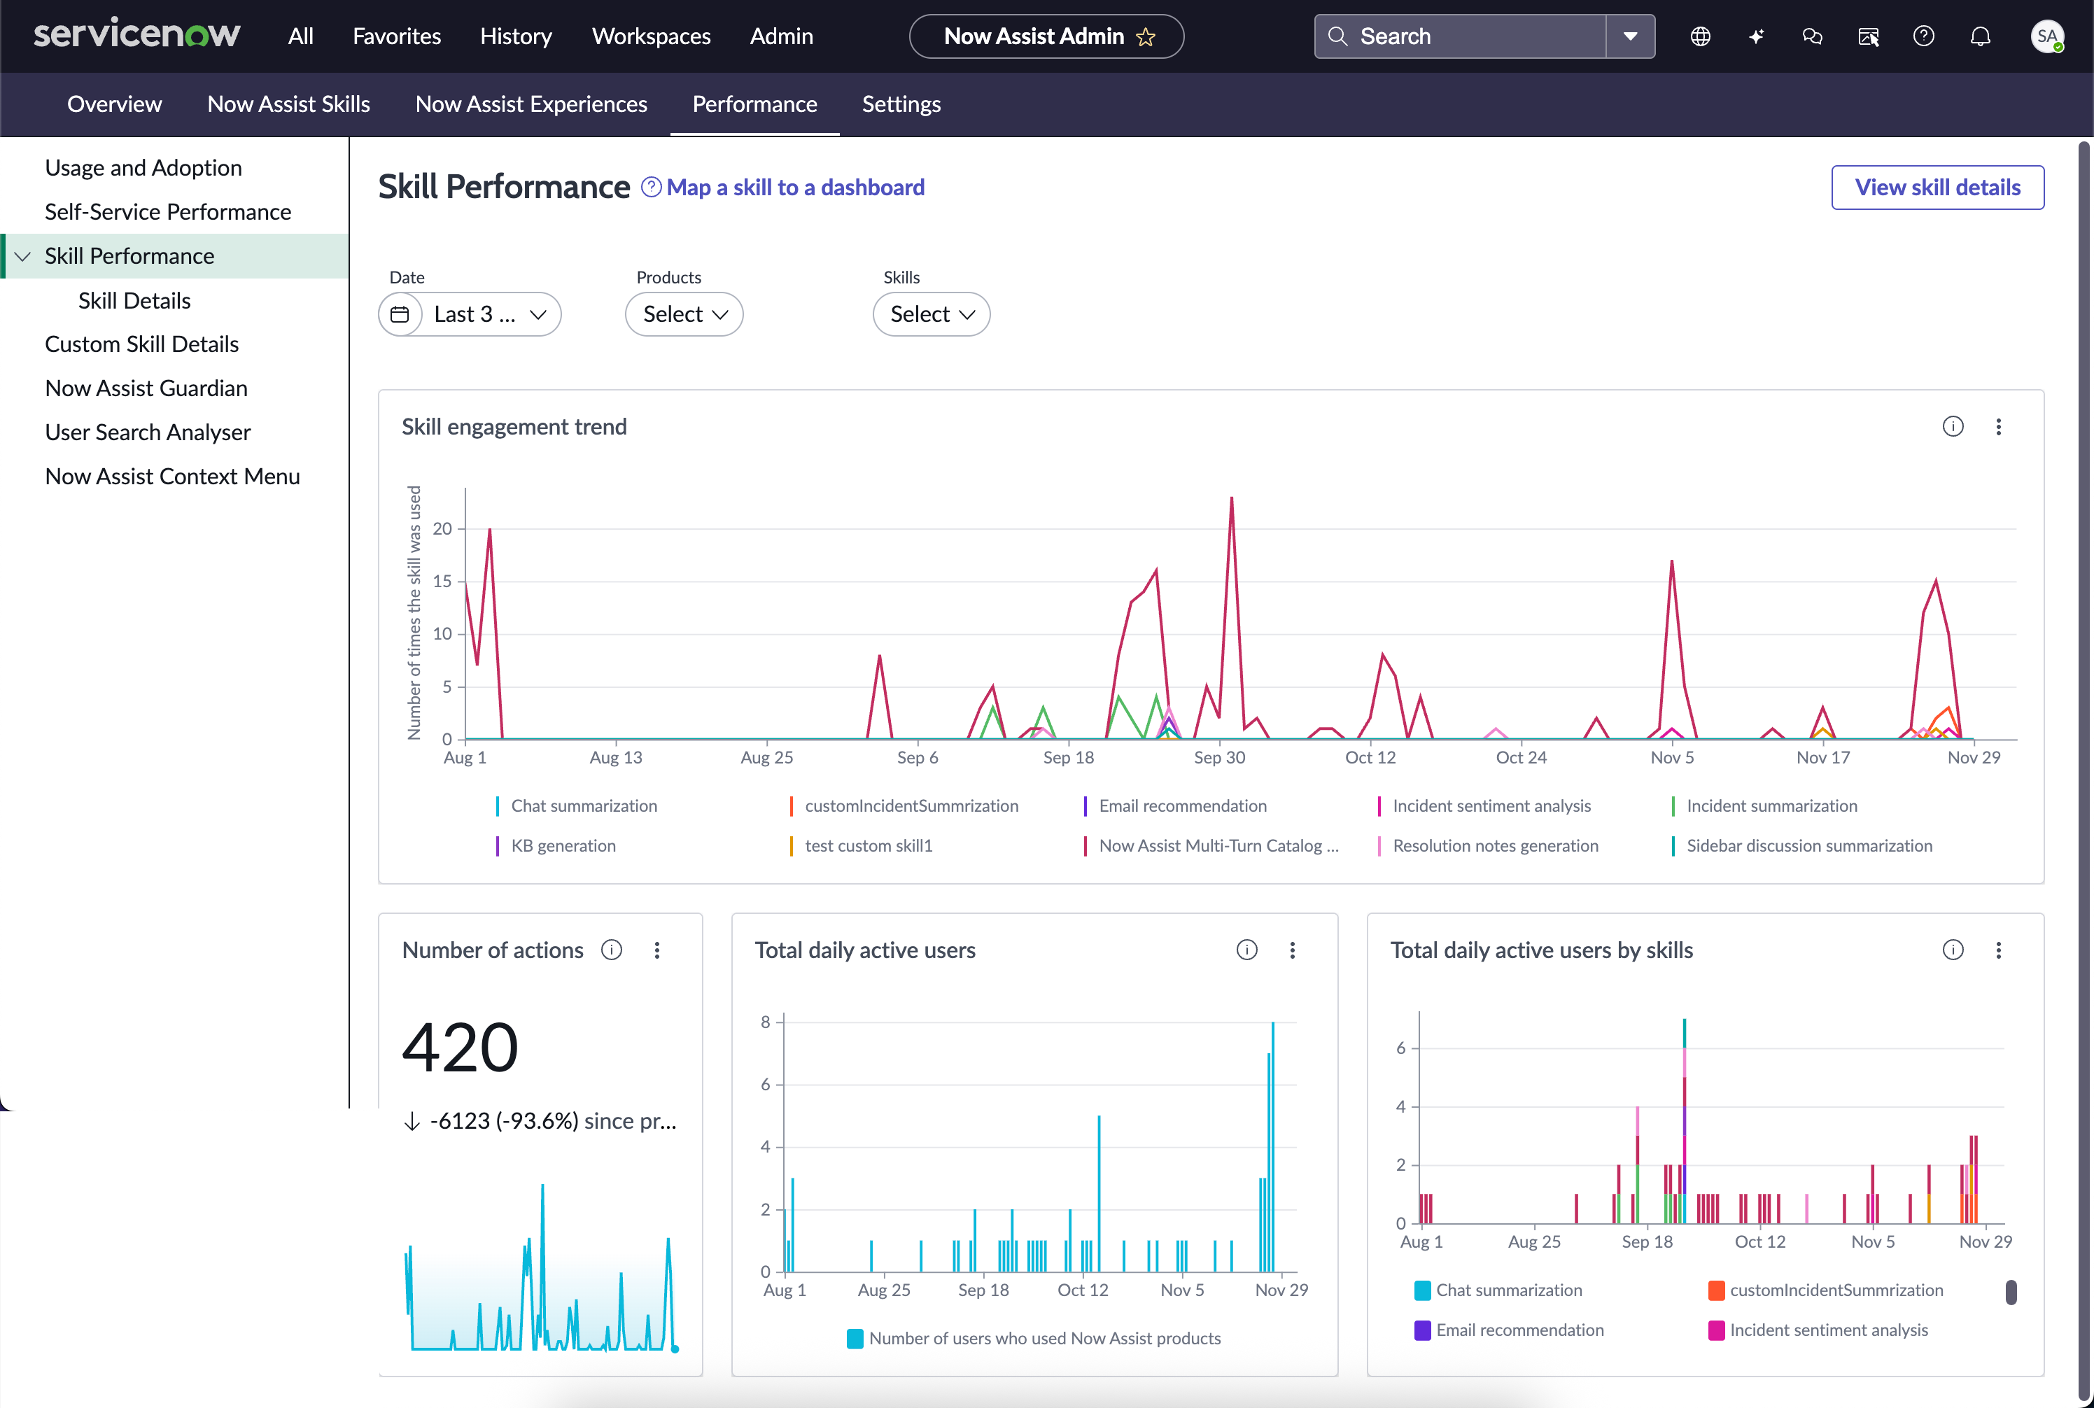Switch to Now Assist Experiences tab

[x=530, y=104]
